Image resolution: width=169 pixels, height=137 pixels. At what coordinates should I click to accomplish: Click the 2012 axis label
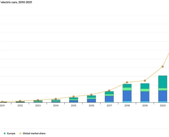[x=20, y=105]
